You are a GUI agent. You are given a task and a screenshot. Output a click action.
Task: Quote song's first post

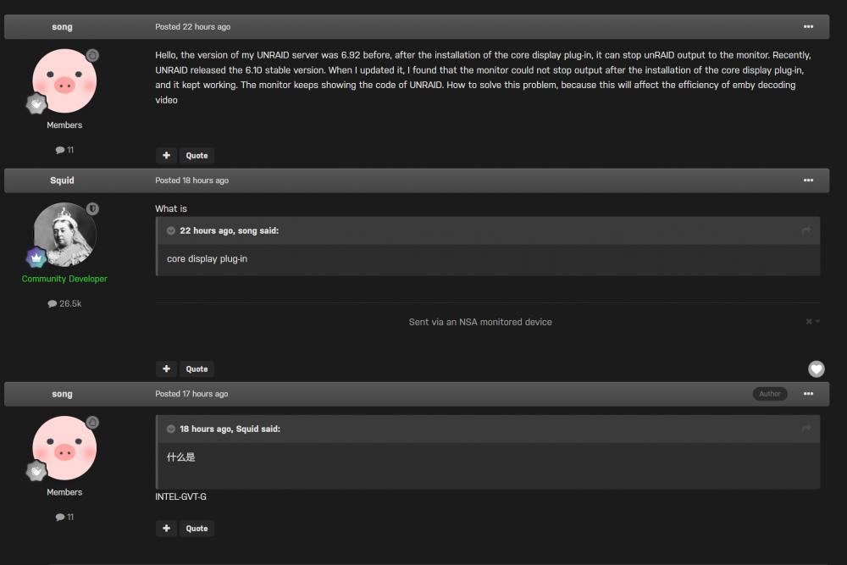(197, 156)
